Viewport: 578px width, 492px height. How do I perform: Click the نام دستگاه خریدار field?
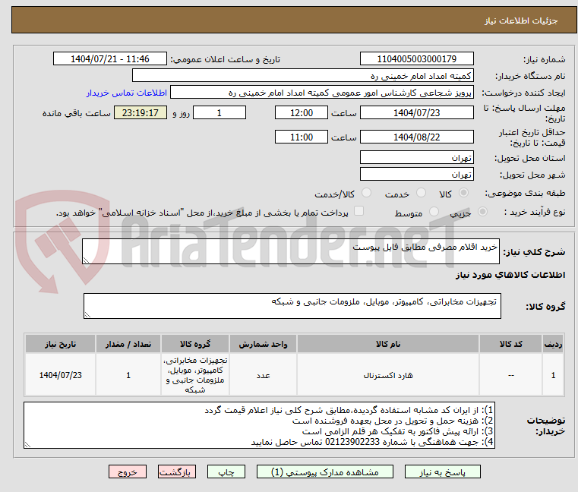tap(302, 76)
